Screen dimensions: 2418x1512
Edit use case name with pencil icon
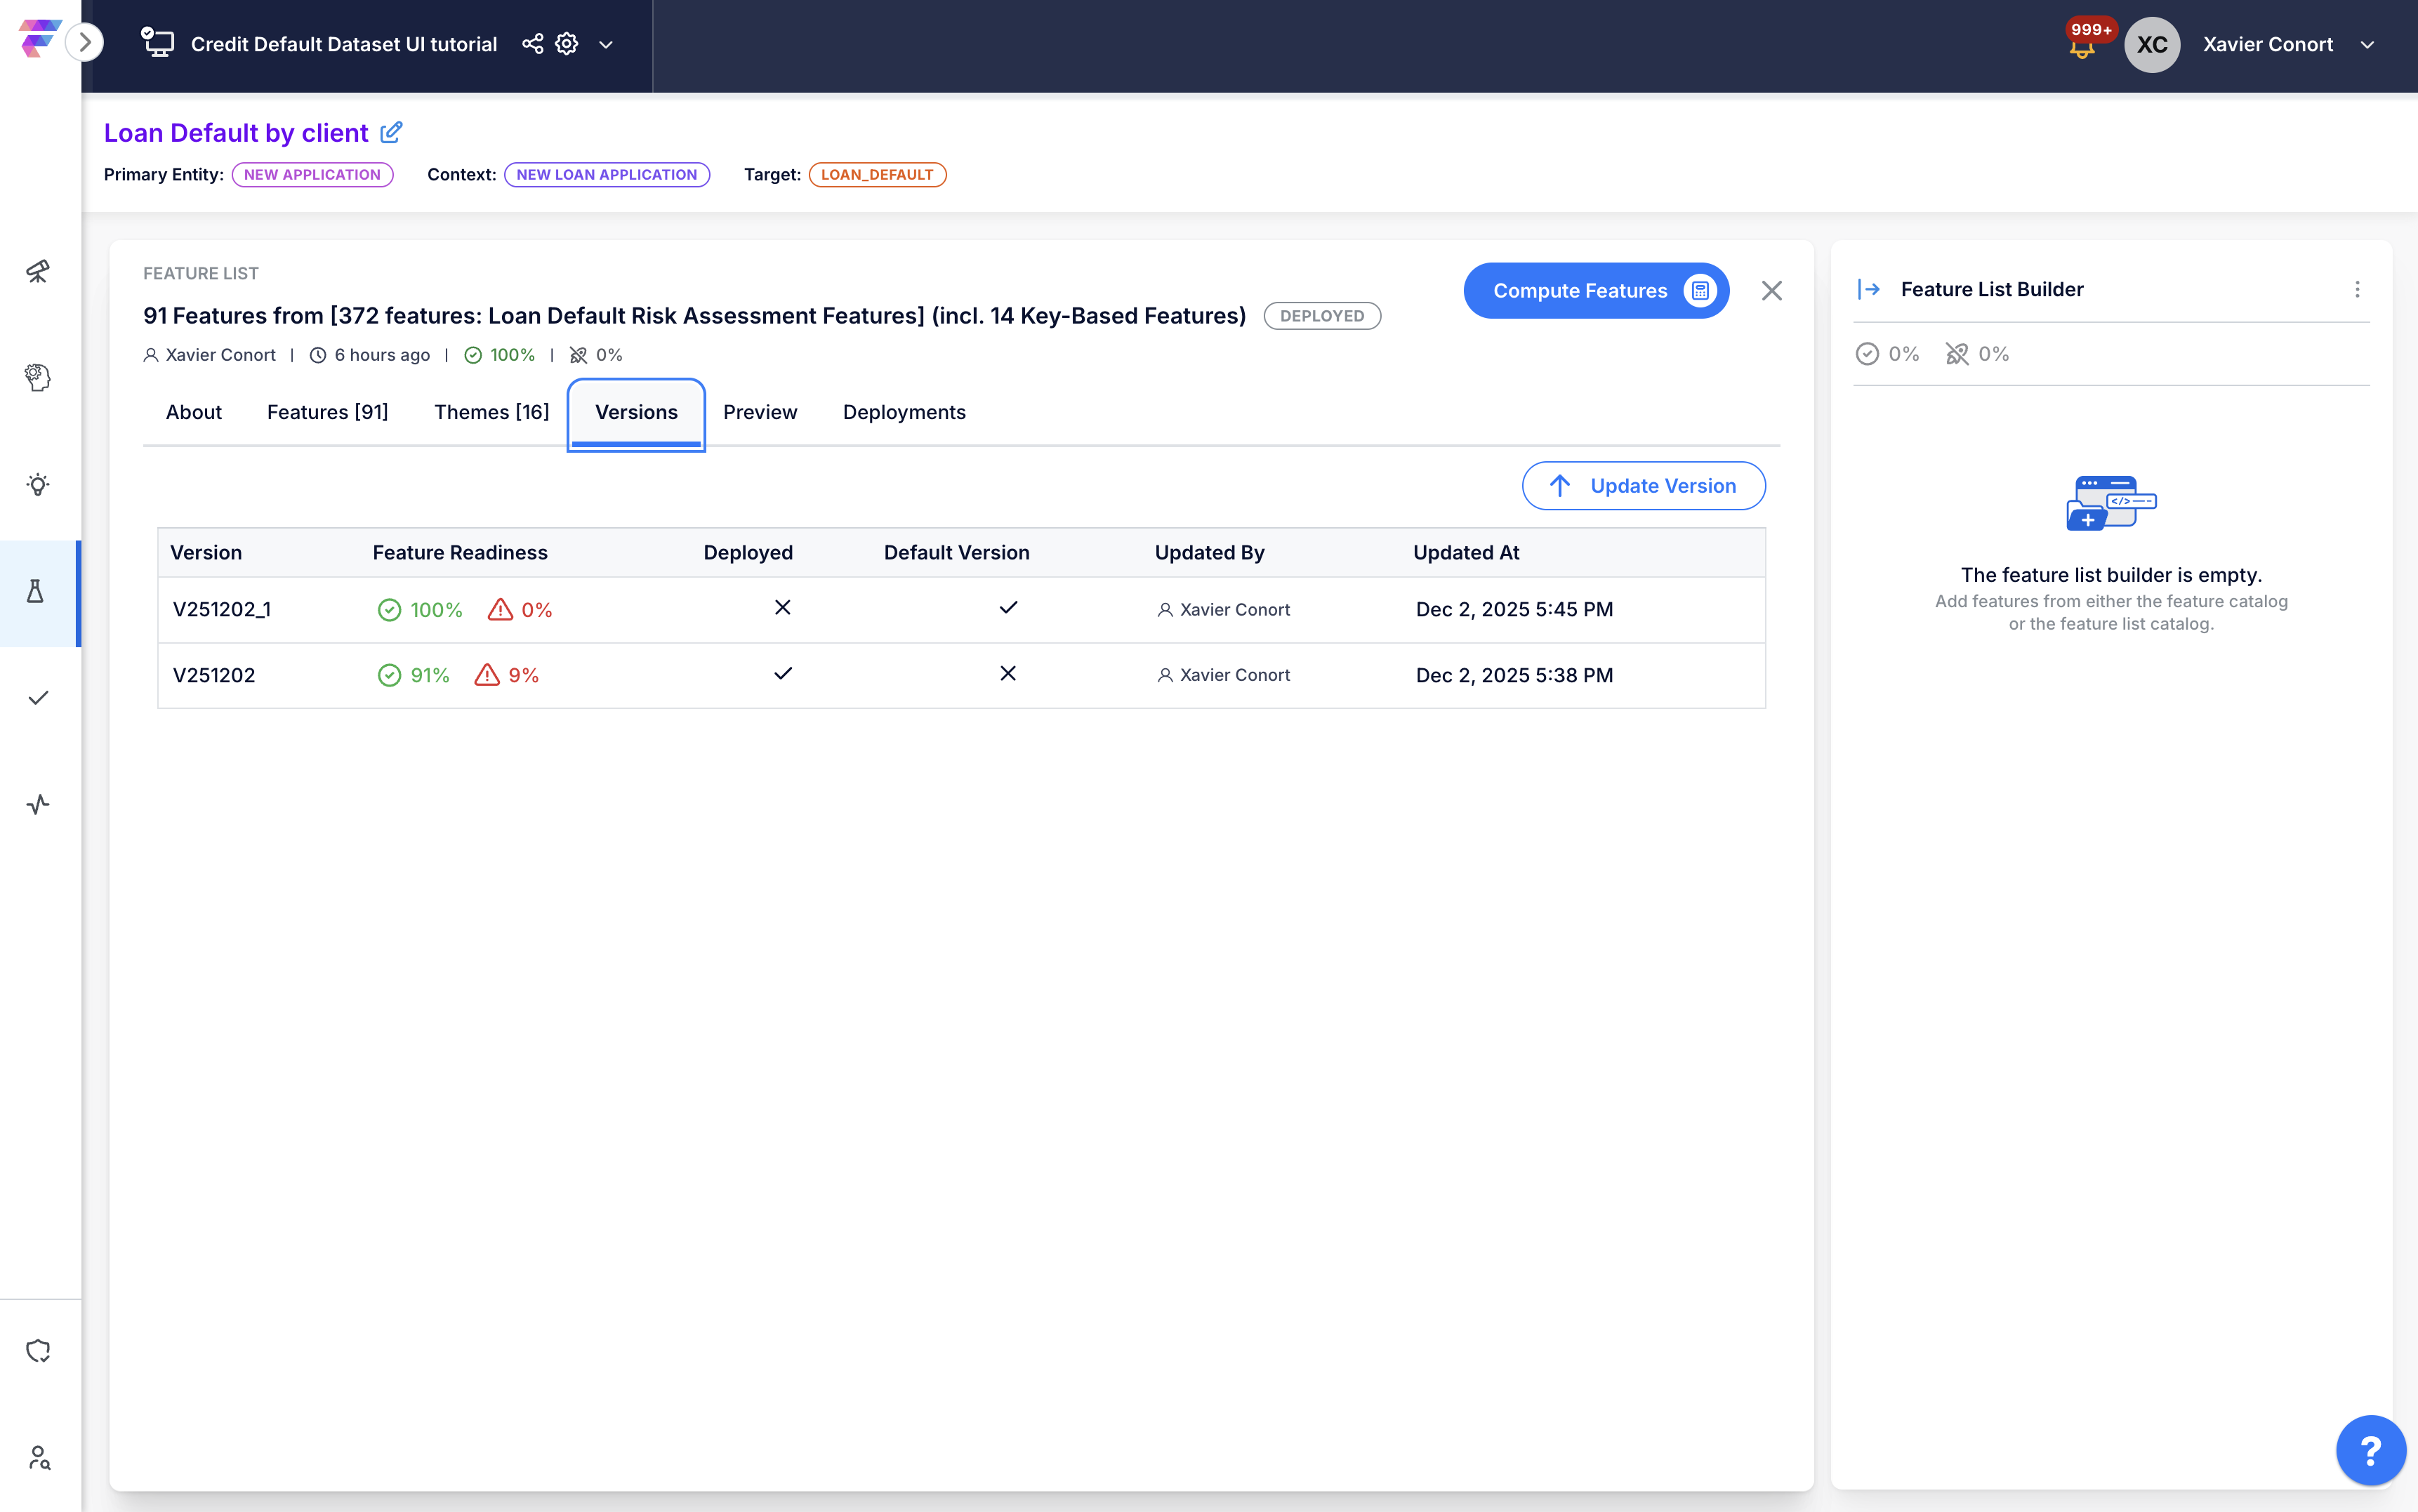(x=392, y=132)
